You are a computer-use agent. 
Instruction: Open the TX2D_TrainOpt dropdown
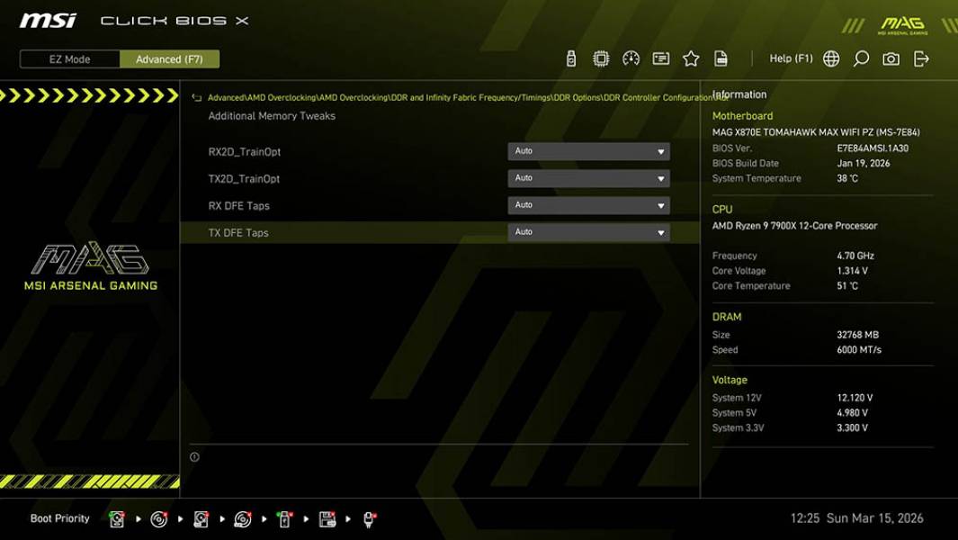(589, 178)
